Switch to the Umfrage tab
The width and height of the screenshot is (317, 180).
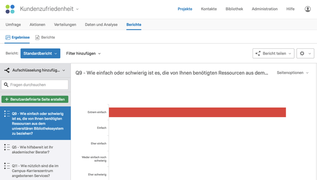pyautogui.click(x=13, y=25)
